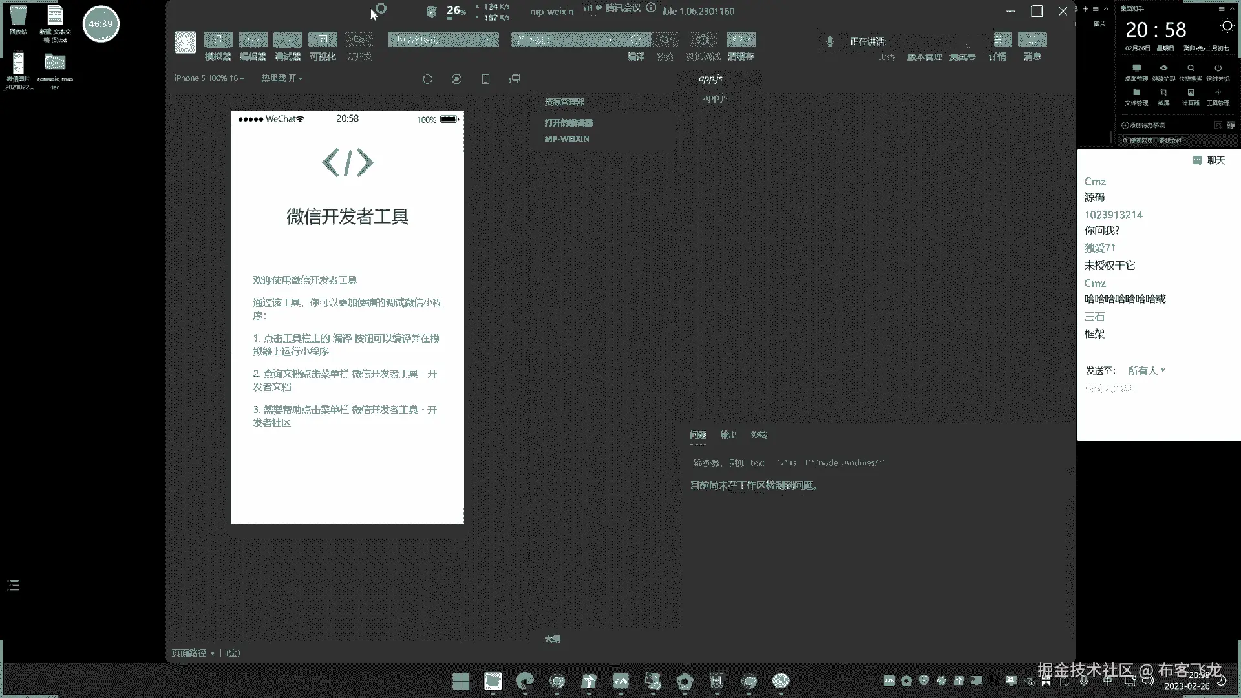The height and width of the screenshot is (698, 1241).
Task: Click the record/stop circle icon
Action: tap(456, 79)
